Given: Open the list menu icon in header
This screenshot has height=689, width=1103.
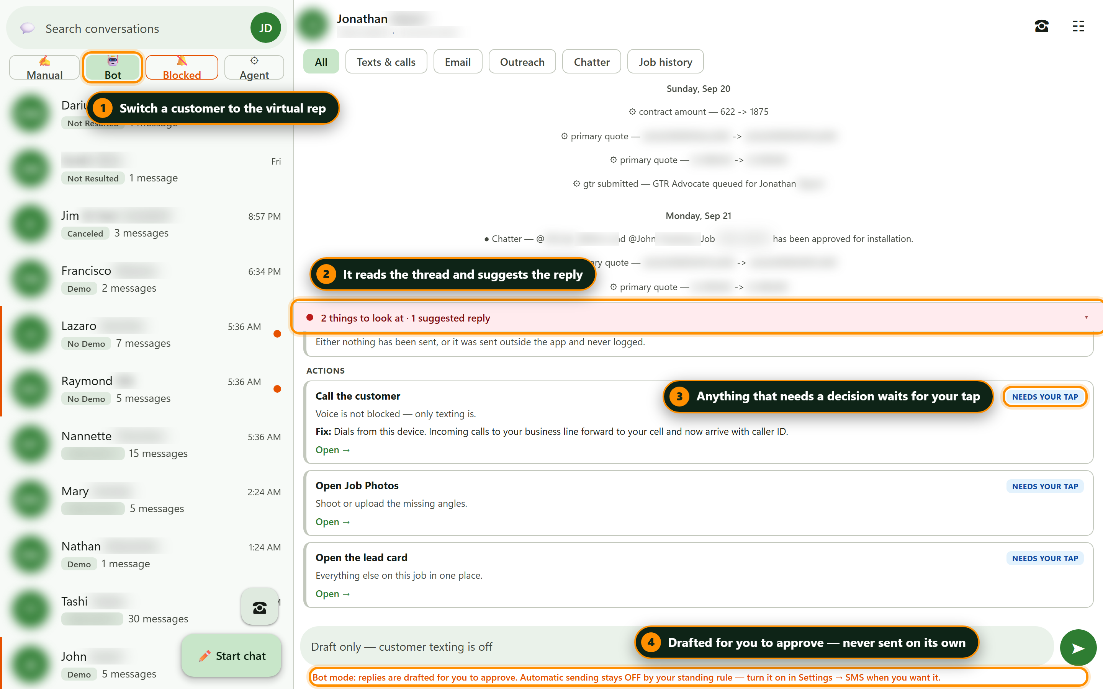Looking at the screenshot, I should pyautogui.click(x=1078, y=26).
